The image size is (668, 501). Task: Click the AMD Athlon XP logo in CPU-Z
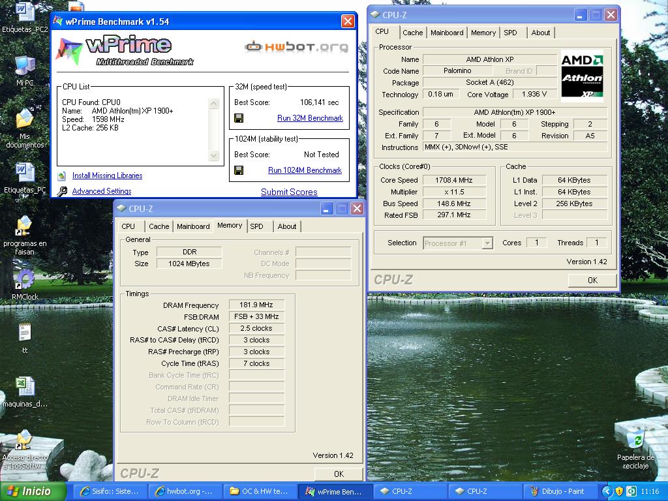(582, 76)
